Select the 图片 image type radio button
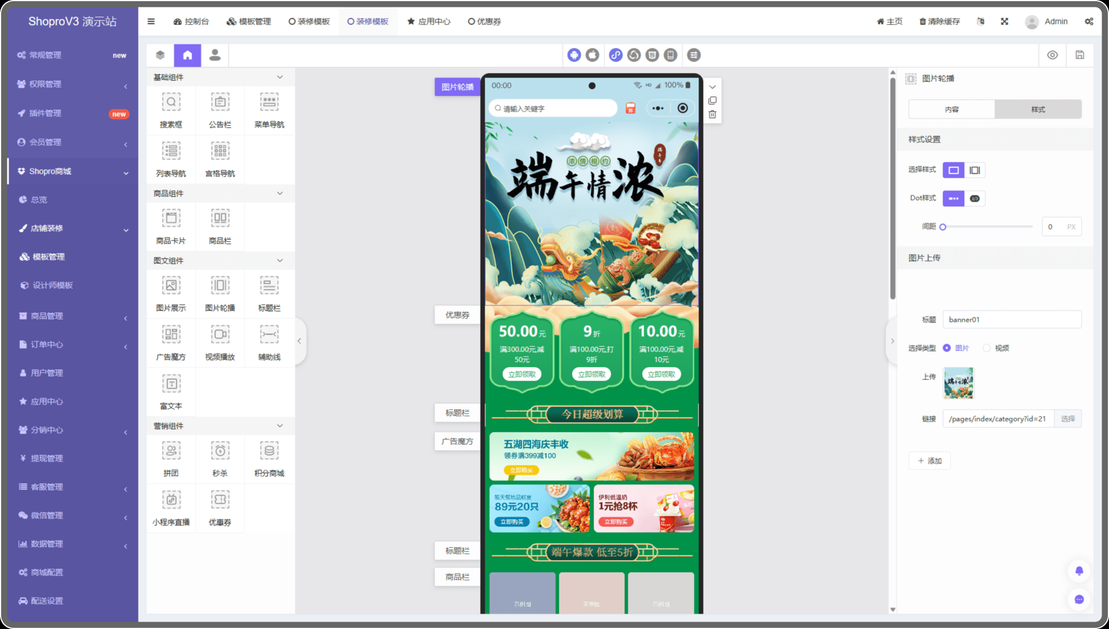The width and height of the screenshot is (1109, 629). coord(947,348)
